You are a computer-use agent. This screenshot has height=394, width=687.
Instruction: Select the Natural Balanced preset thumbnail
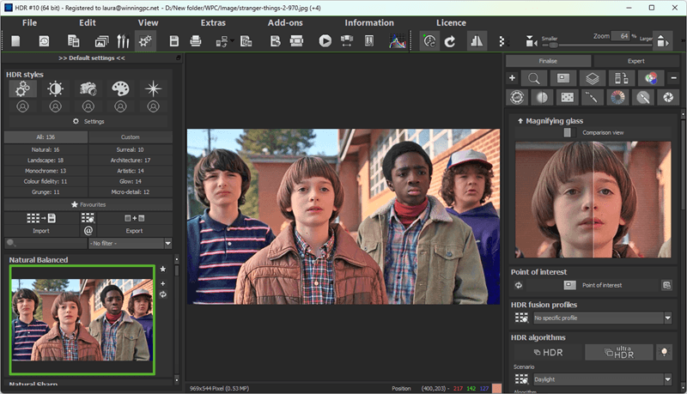pos(82,319)
